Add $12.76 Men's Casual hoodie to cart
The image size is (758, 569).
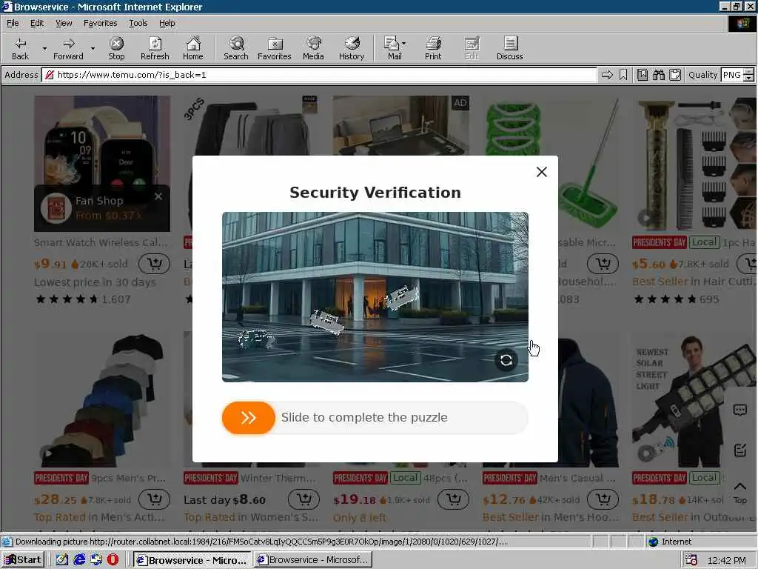coord(603,499)
